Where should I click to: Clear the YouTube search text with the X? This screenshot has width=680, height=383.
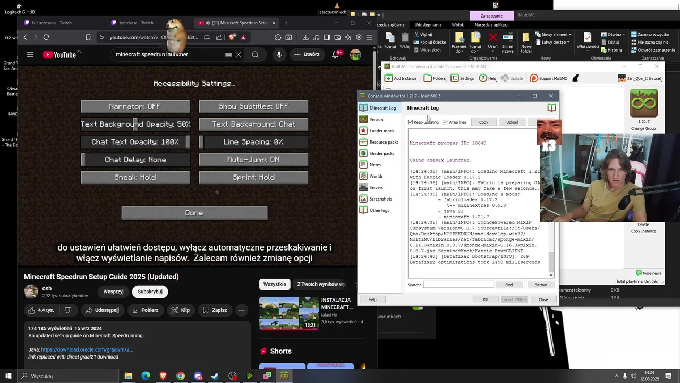click(239, 54)
